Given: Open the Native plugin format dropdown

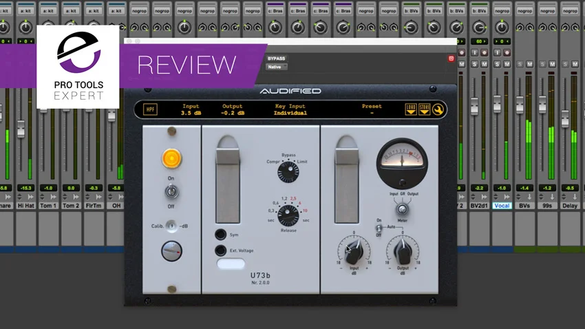Looking at the screenshot, I should [277, 67].
